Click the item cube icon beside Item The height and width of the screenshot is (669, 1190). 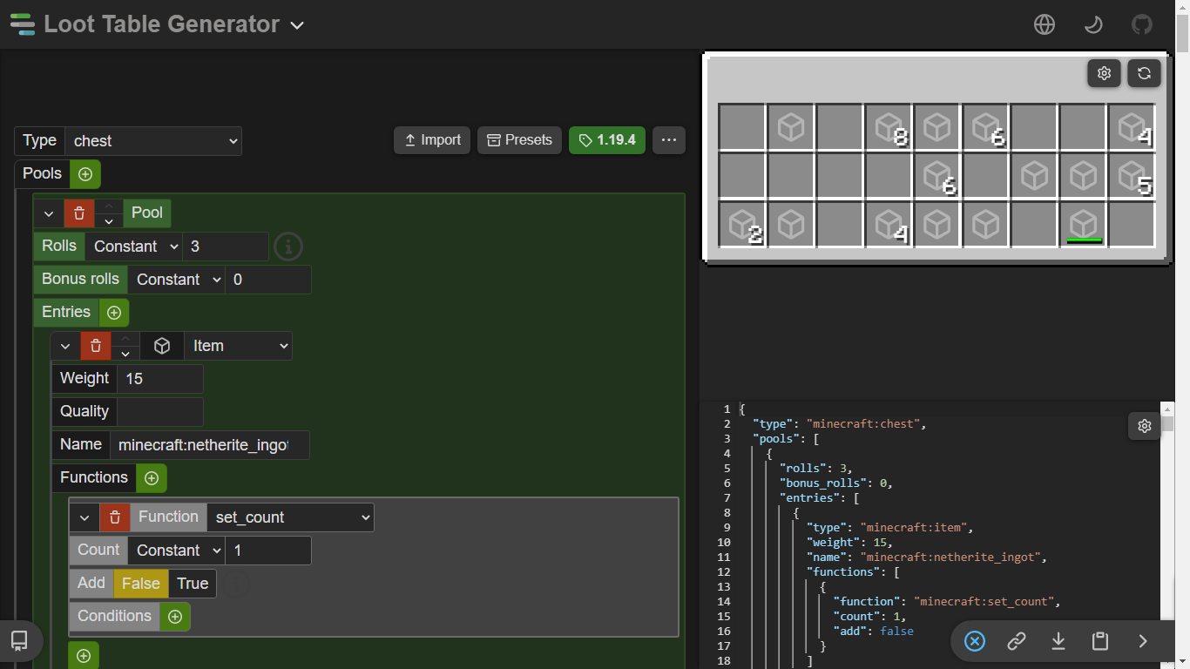point(162,346)
